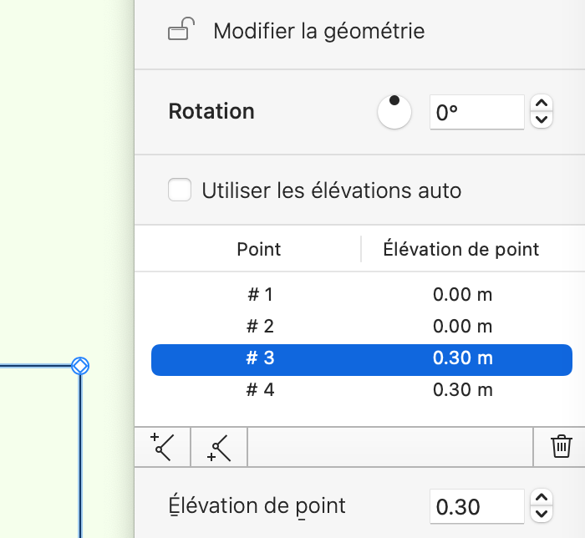Image resolution: width=585 pixels, height=538 pixels.
Task: Click the add-point icon with the lower plus
Action: coord(219,448)
